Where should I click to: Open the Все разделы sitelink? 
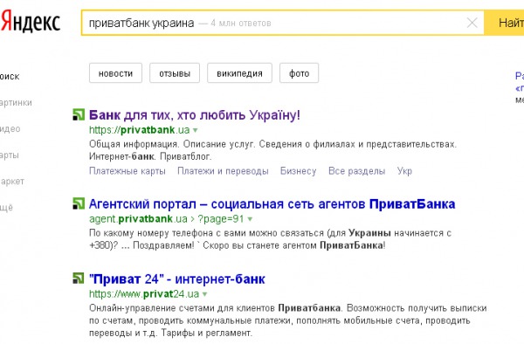(356, 170)
